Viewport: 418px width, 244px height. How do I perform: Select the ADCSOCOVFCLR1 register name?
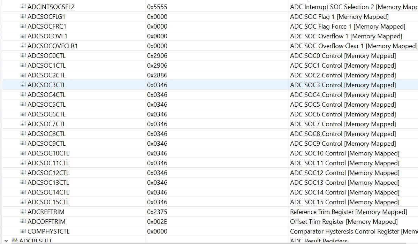[x=53, y=46]
